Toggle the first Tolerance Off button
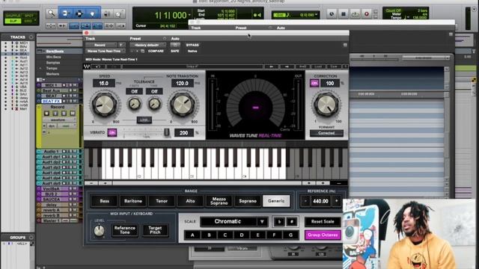Viewport: 479px width, 269px height. pos(134,91)
